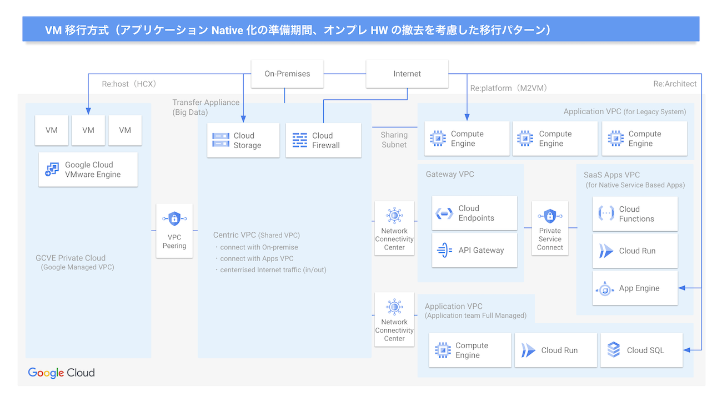Click the "Cloud Firewall" label
722x397 pixels.
[325, 140]
